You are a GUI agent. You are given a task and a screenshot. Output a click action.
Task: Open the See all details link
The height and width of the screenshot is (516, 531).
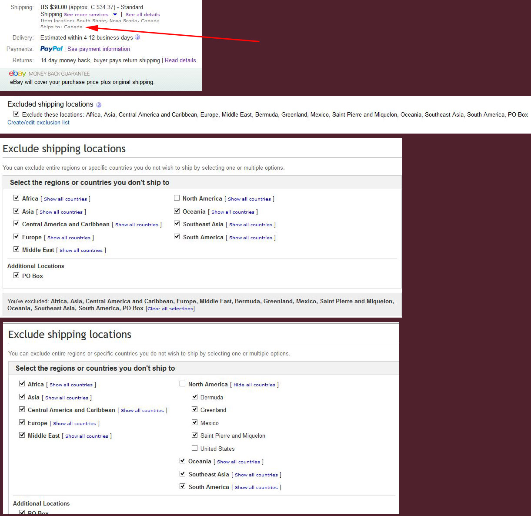click(143, 14)
